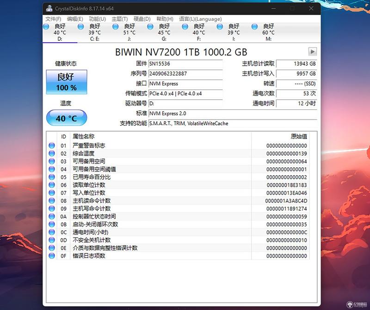Click the 原始值 column header
Viewport: 370px width, 310px height.
coord(280,137)
